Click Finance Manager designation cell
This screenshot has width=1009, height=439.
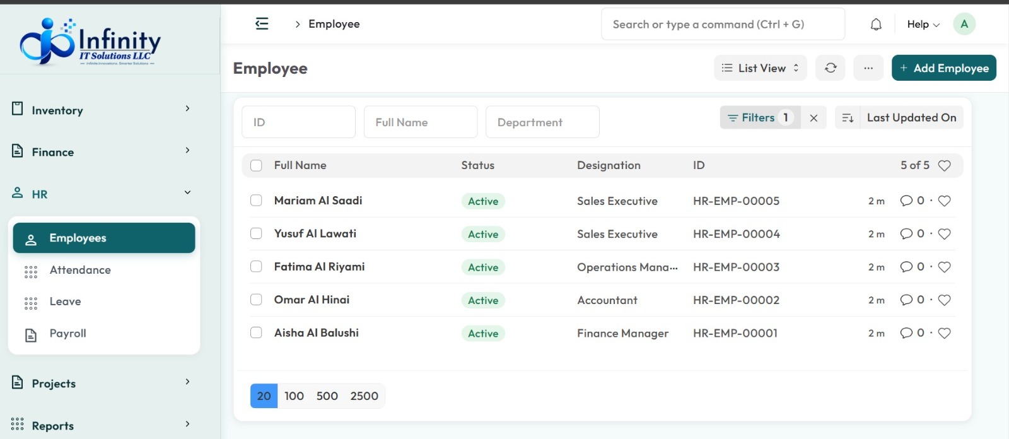(x=622, y=333)
